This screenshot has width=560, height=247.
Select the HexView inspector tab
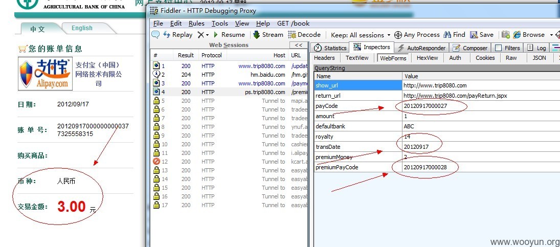(x=427, y=58)
